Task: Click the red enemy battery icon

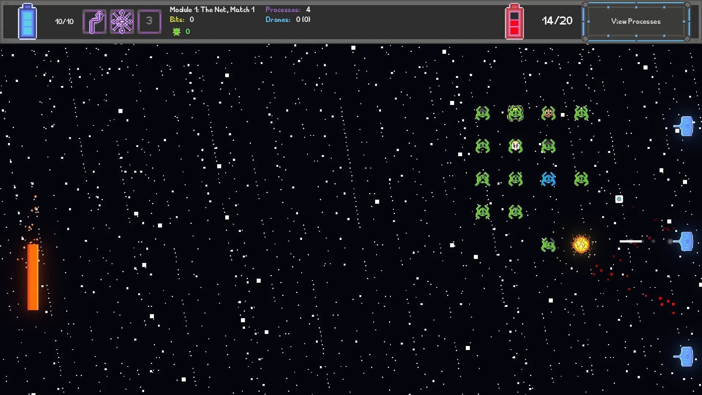Action: 514,21
